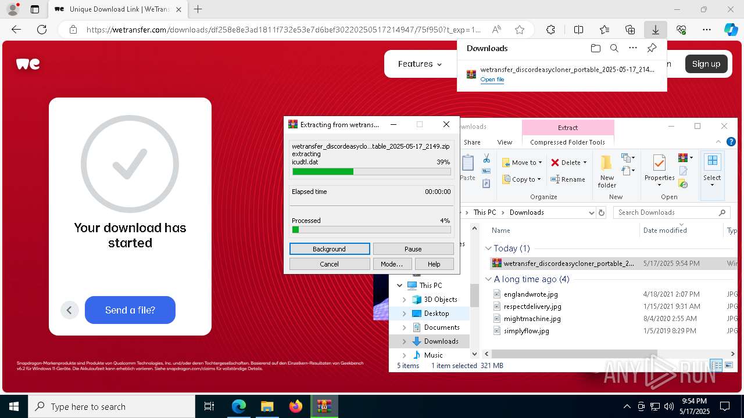Cancel the WinRAR extraction
744x418 pixels.
(x=330, y=264)
